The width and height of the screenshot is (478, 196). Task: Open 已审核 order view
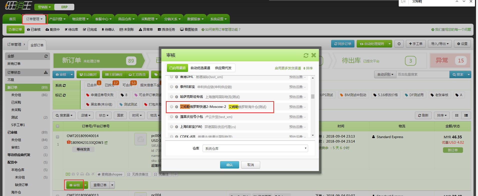coord(34,29)
